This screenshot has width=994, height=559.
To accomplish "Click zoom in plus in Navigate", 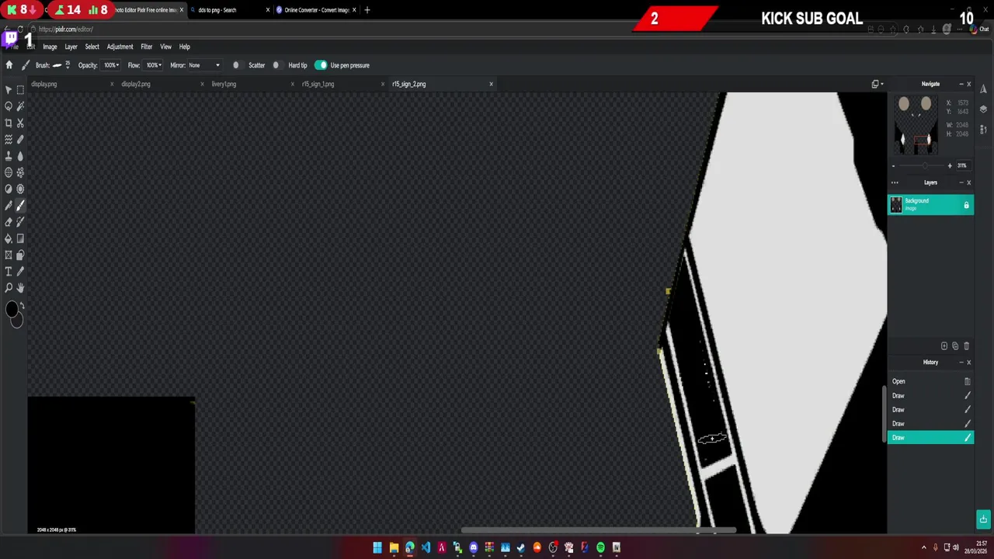I will 950,165.
